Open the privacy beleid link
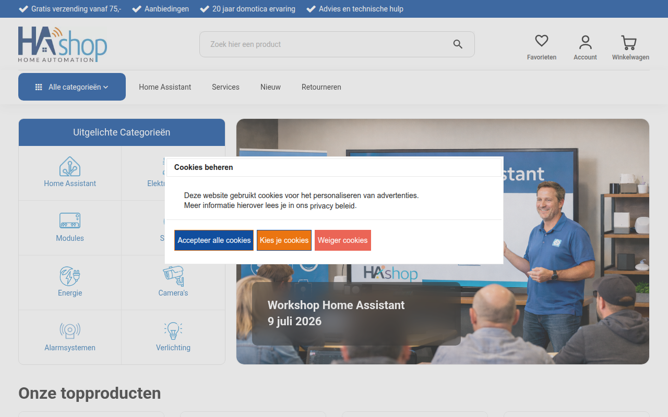668x417 pixels. coord(332,206)
